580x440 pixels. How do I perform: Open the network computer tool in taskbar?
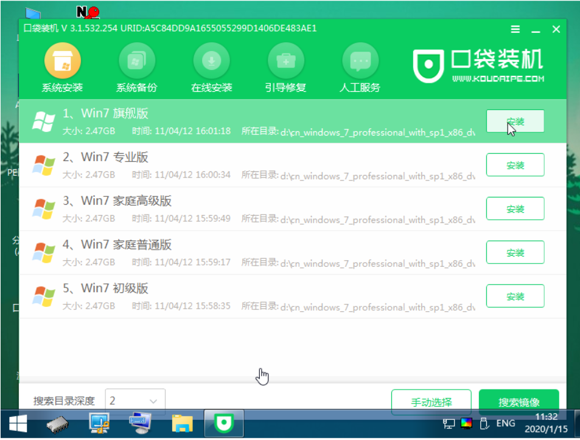tap(99, 424)
